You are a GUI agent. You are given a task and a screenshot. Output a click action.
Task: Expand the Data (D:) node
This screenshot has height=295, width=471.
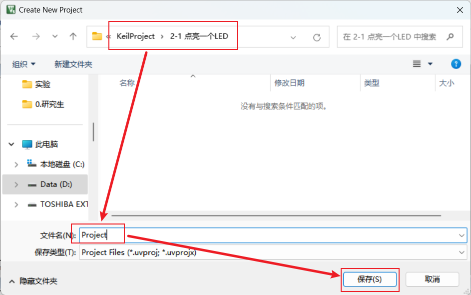coord(16,184)
